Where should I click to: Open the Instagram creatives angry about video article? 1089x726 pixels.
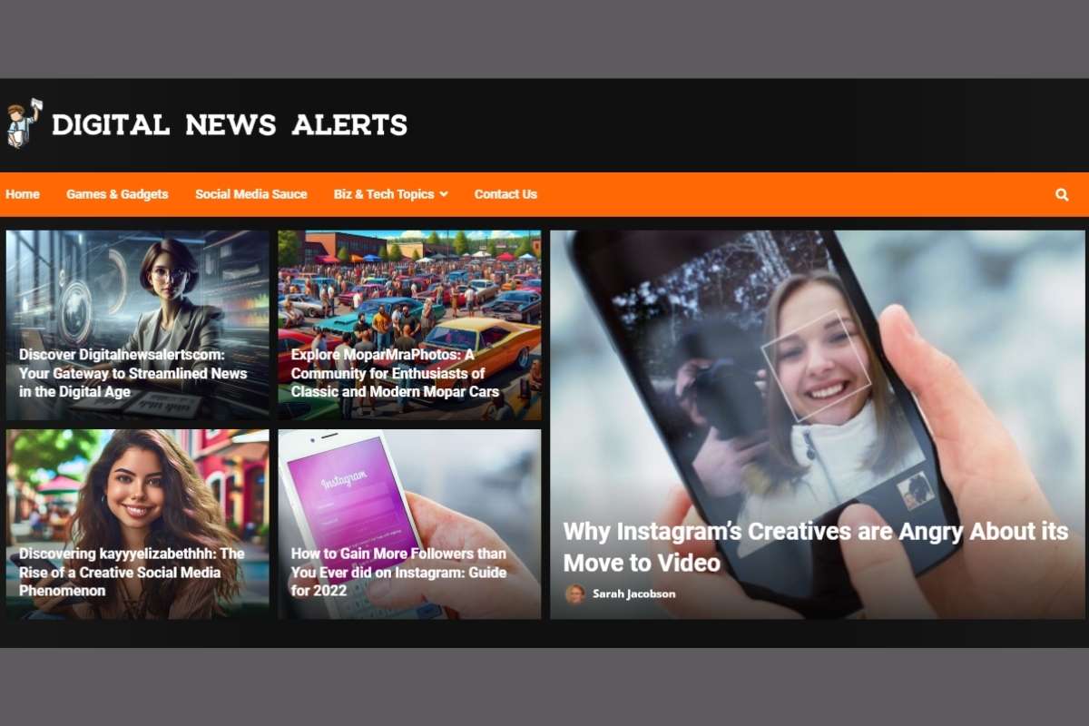tap(814, 546)
